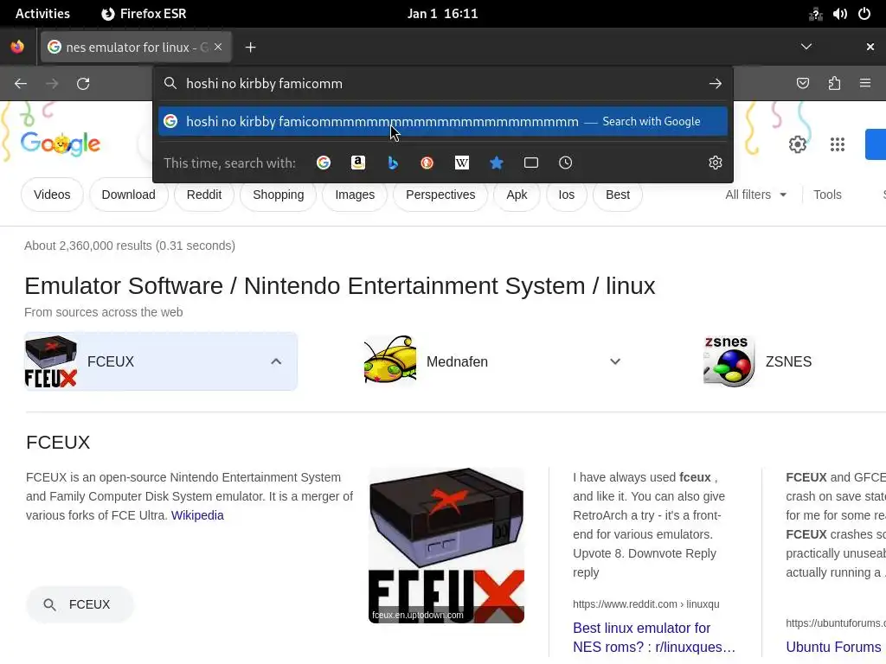The height and width of the screenshot is (664, 886).
Task: Open the Extensions puzzle icon
Action: tap(834, 84)
